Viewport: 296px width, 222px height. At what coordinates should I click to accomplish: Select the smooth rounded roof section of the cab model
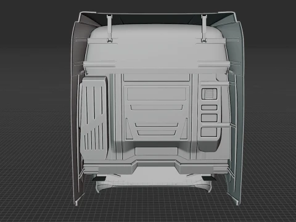pyautogui.click(x=157, y=46)
